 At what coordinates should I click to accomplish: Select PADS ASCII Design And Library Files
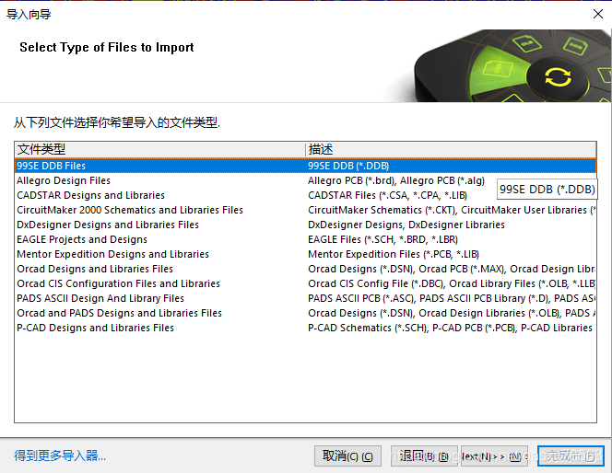(x=100, y=298)
